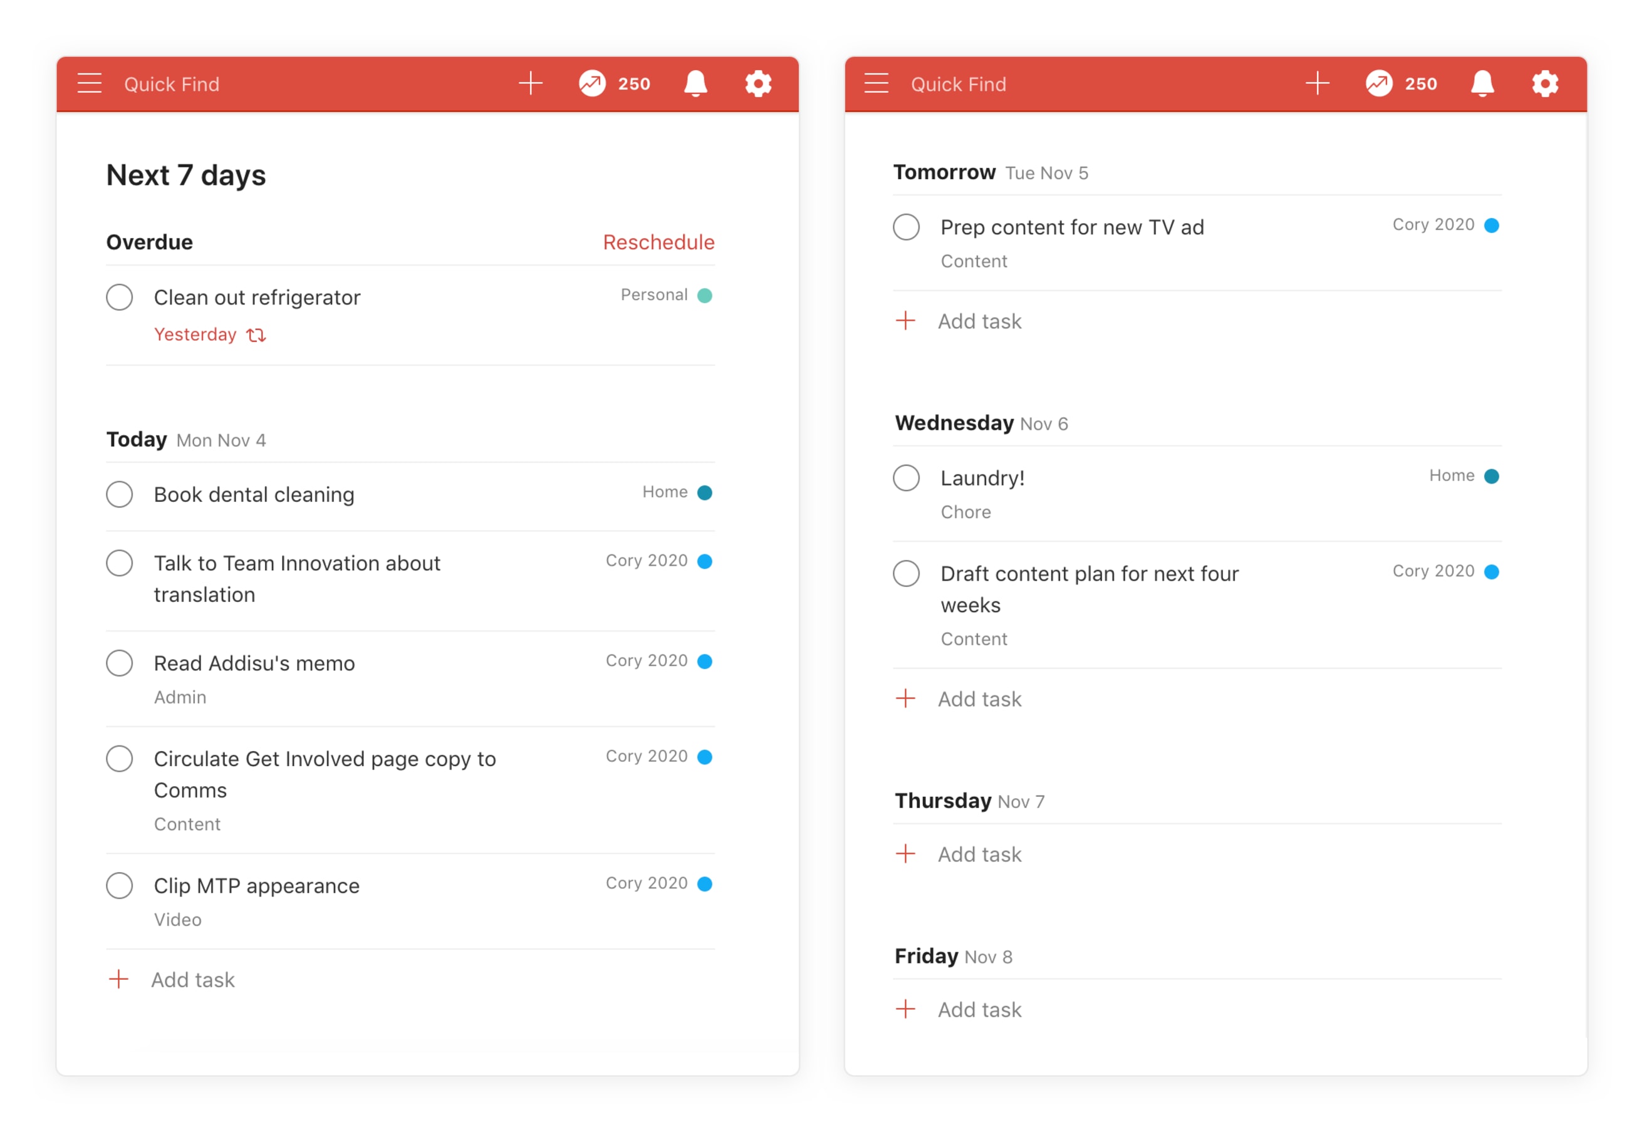Screen dimensions: 1644x1132
Task: Click the recurring icon next to Yesterday
Action: tap(256, 335)
